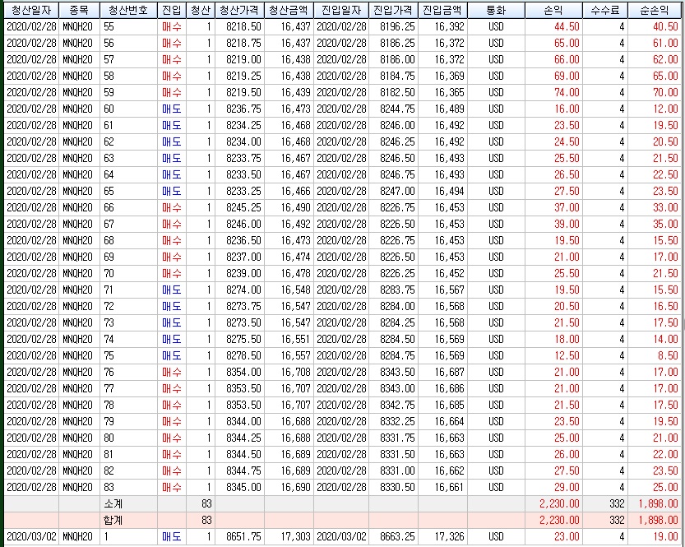Screen dimensions: 685x547
Task: Click the 손익 column header
Action: (x=553, y=10)
